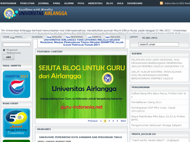
Task: Click the FEATURED CONTENT heading
Action: tap(50, 52)
